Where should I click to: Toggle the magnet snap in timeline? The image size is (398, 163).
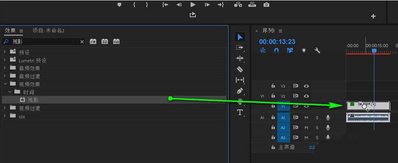click(x=276, y=50)
